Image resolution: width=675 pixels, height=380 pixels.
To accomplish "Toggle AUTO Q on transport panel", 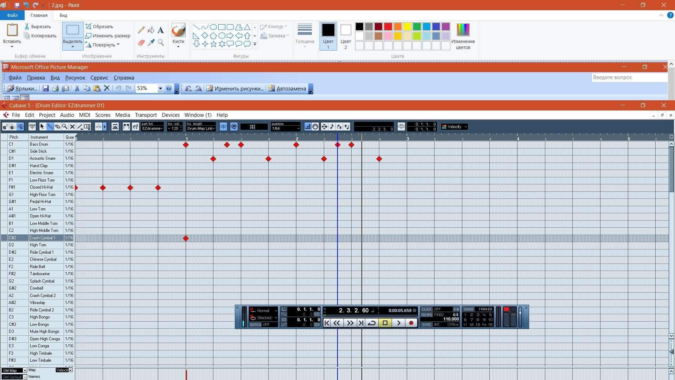I will pyautogui.click(x=255, y=325).
